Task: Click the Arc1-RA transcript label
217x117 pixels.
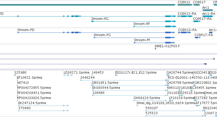Action: pos(209,14)
